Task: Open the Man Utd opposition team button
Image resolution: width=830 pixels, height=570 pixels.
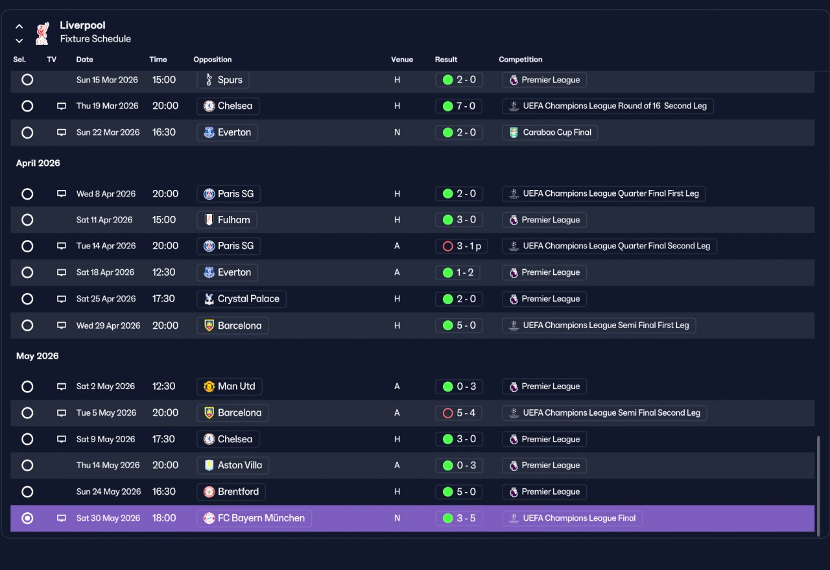Action: tap(230, 386)
